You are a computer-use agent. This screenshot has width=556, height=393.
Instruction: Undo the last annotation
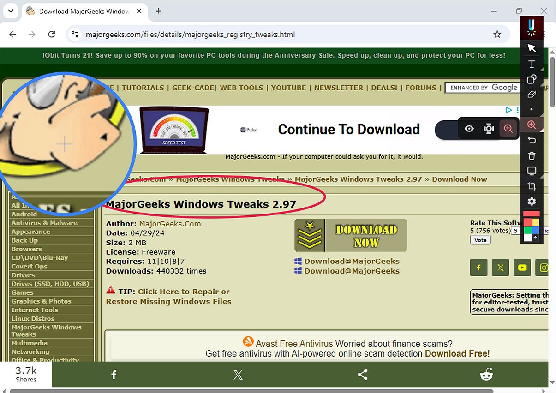point(532,140)
